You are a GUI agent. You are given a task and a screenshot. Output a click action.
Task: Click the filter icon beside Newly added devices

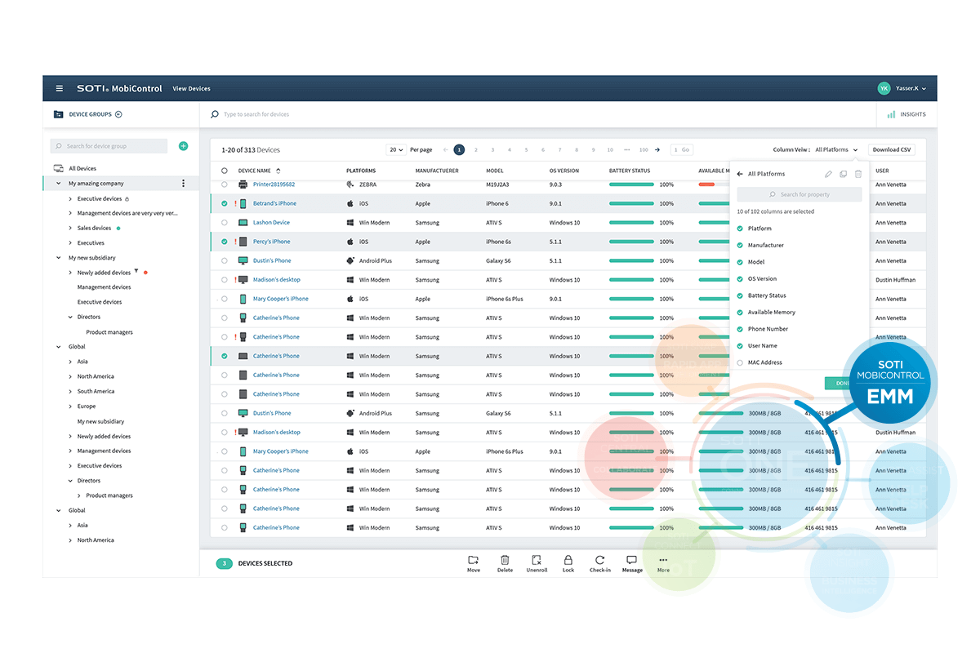136,272
